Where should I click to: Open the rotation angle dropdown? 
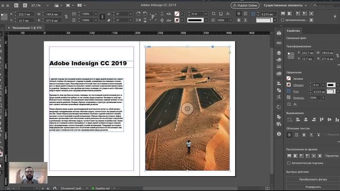pos(130,14)
